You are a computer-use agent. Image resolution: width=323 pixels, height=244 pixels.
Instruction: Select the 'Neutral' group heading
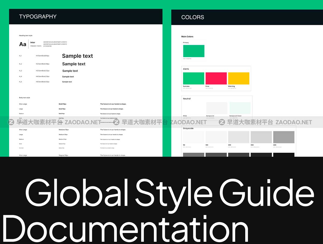coord(187,99)
